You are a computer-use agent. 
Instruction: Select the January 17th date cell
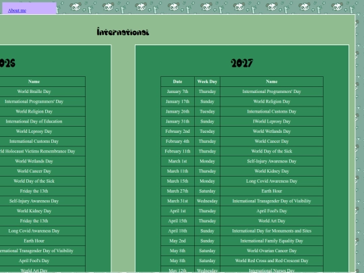(177, 101)
